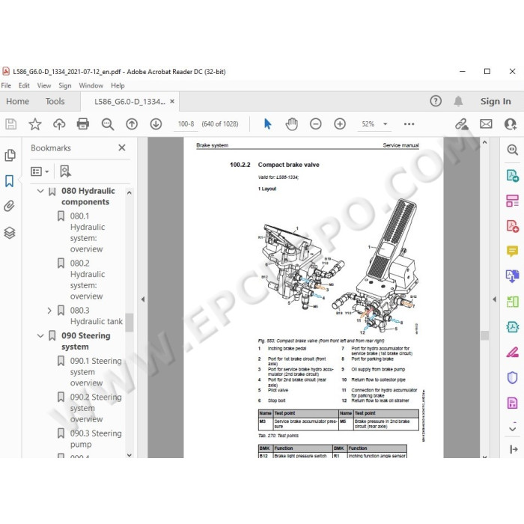Open the Help question mark icon
524x524 pixels.
click(x=436, y=101)
